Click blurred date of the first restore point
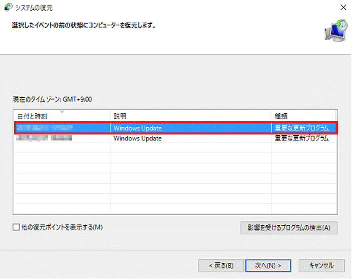The width and height of the screenshot is (352, 279). click(45, 128)
